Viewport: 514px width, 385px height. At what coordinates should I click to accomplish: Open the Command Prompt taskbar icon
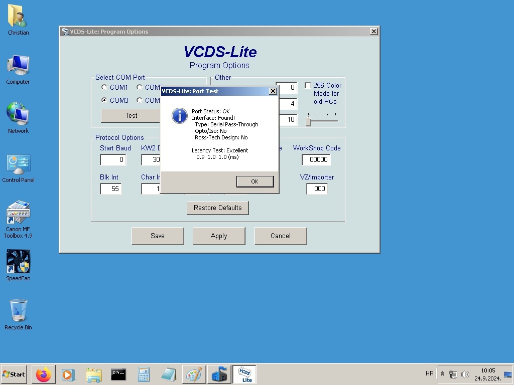pos(118,374)
